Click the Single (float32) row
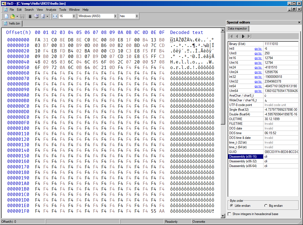 point(263,110)
